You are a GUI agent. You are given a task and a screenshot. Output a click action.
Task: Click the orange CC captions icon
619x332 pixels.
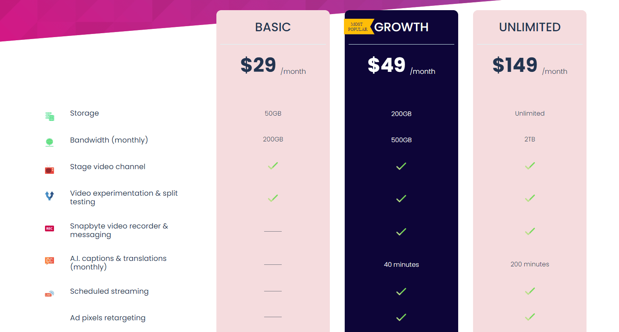pyautogui.click(x=49, y=261)
